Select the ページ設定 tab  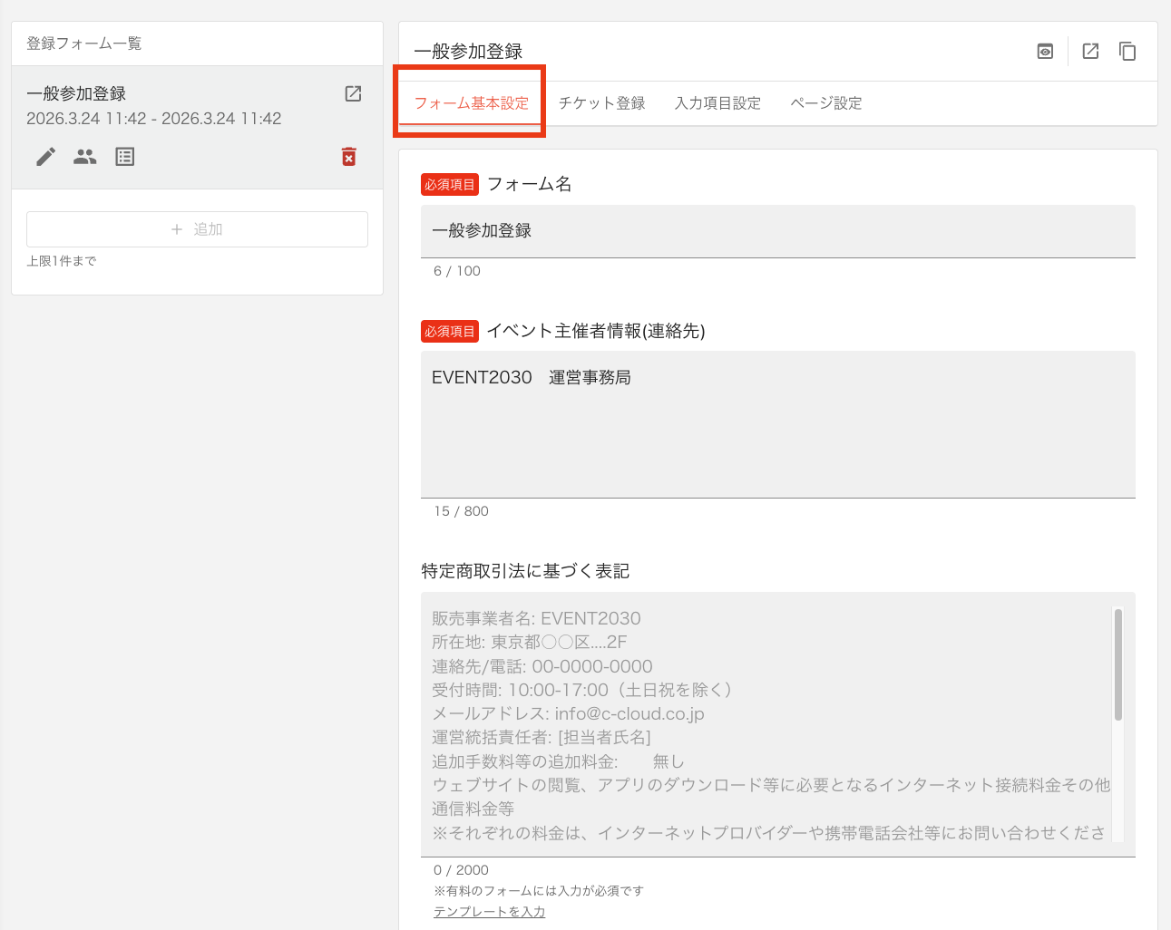825,102
